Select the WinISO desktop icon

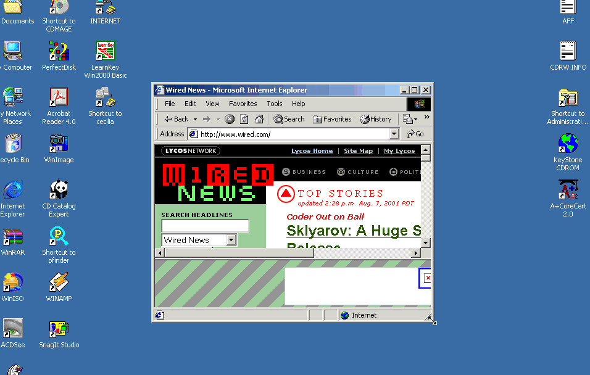(13, 287)
